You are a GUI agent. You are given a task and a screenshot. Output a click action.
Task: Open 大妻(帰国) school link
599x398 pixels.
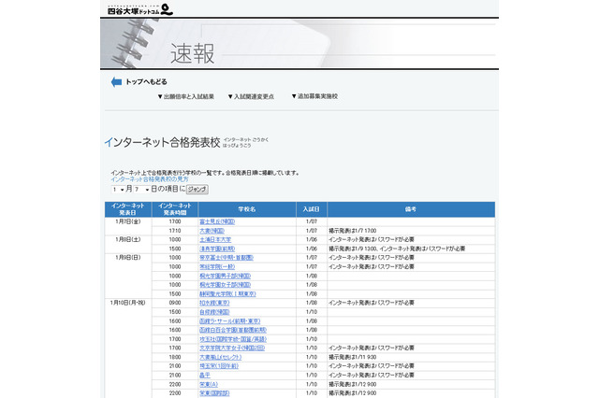[x=212, y=231]
